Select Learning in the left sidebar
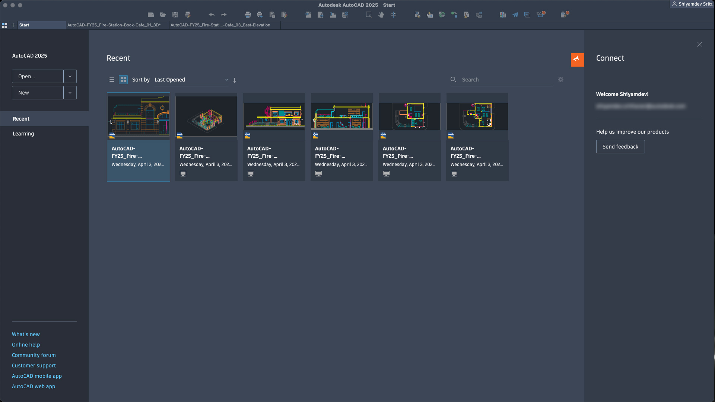This screenshot has width=715, height=402. coord(23,134)
